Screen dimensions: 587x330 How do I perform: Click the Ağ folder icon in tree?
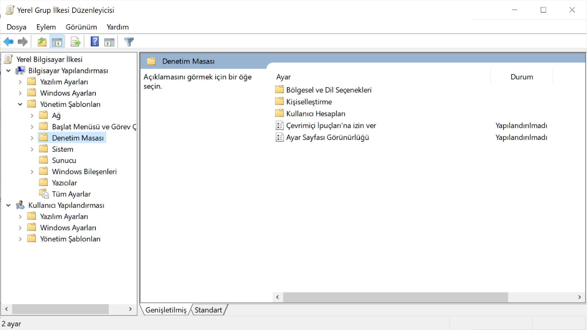(44, 115)
